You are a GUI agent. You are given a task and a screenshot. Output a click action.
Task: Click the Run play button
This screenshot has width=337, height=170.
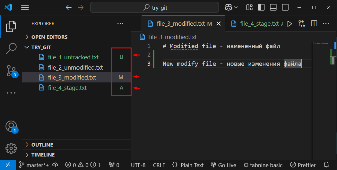tap(289, 24)
